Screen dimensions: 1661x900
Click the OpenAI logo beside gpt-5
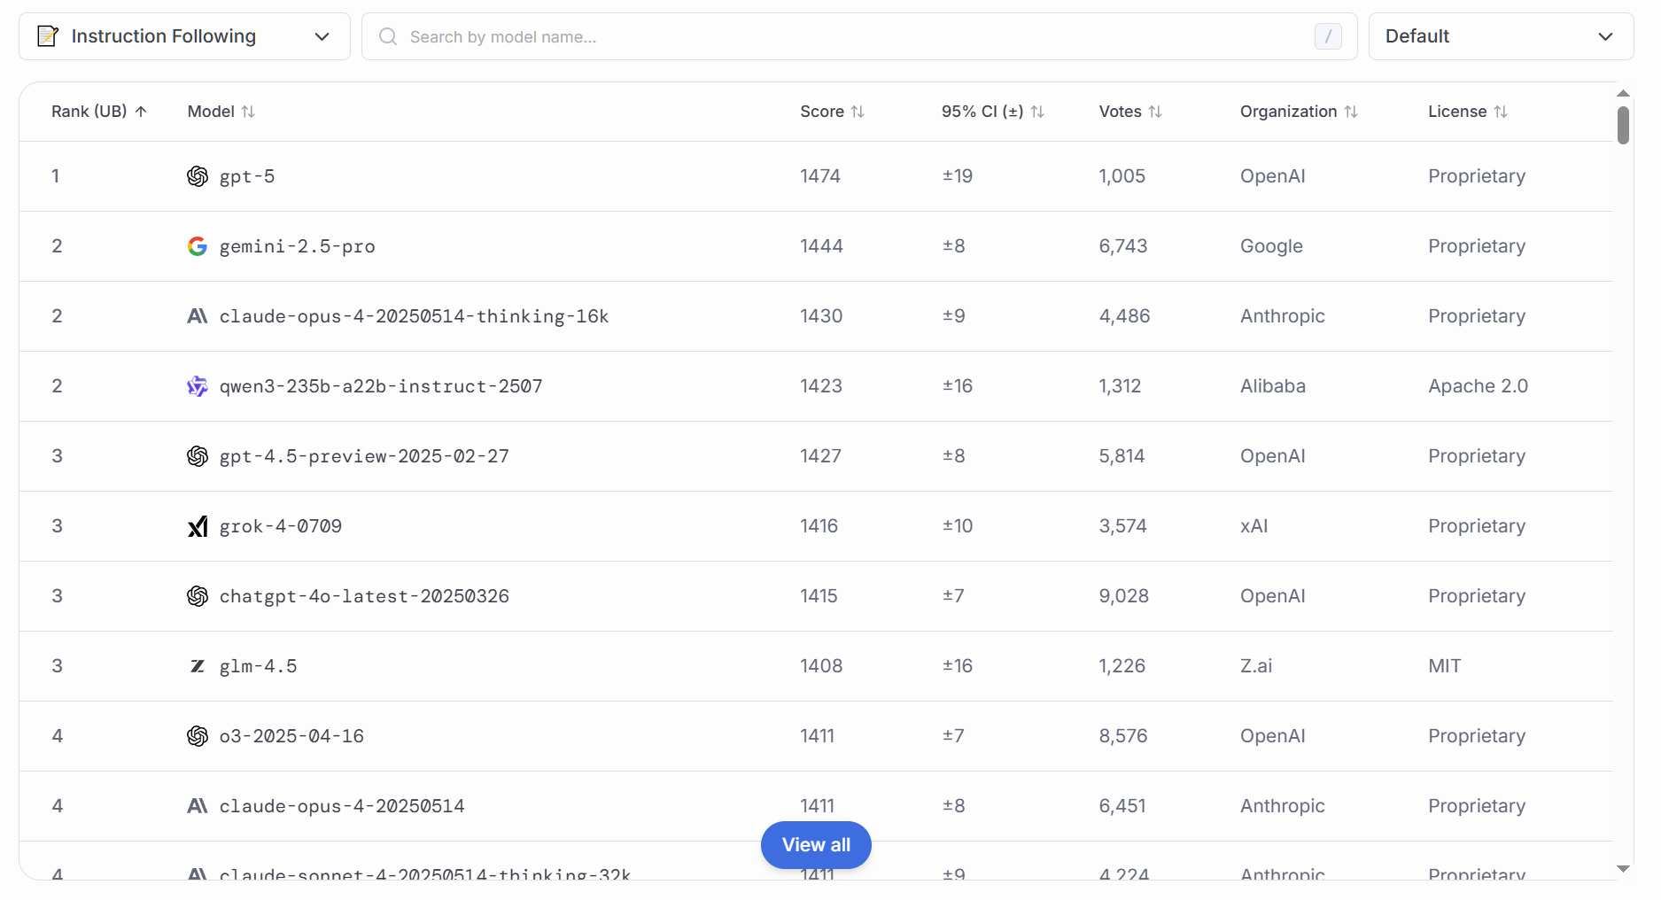[198, 176]
